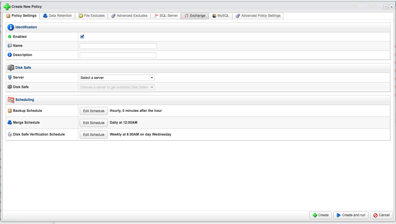Click the Backup Schedule row icon

tap(10, 111)
